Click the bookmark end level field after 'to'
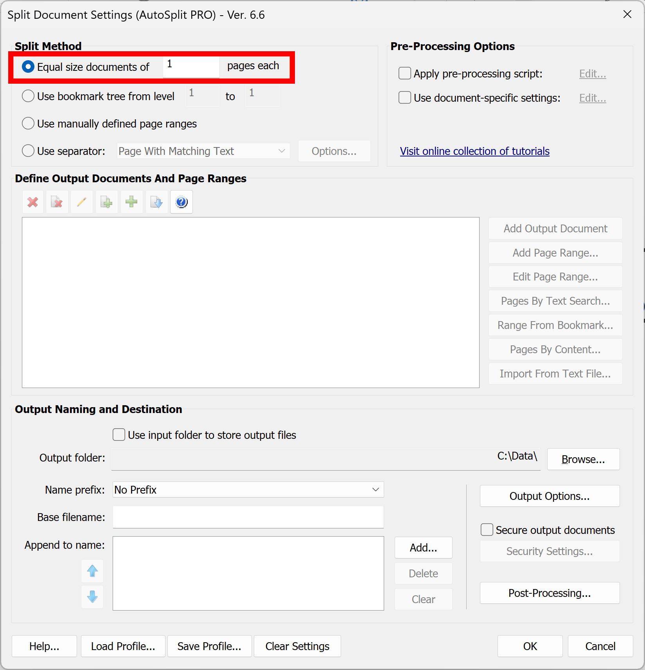Viewport: 645px width, 670px height. [x=262, y=96]
